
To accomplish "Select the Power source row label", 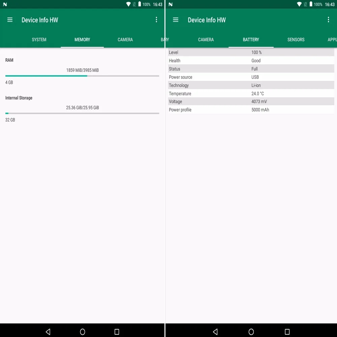I will click(181, 77).
